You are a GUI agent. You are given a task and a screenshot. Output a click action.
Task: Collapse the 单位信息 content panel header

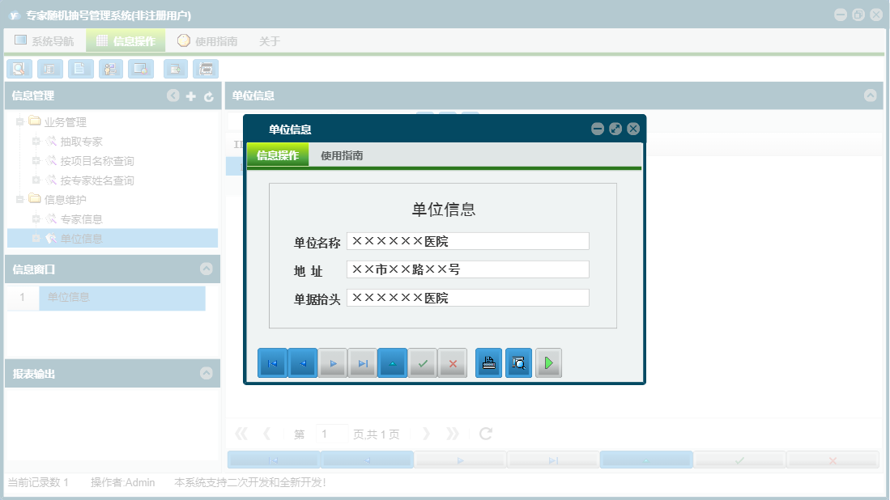coord(872,95)
